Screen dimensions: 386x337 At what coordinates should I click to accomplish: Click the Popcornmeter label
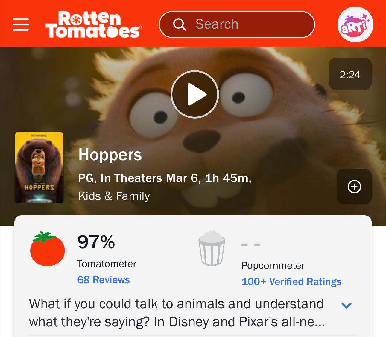[x=273, y=265]
